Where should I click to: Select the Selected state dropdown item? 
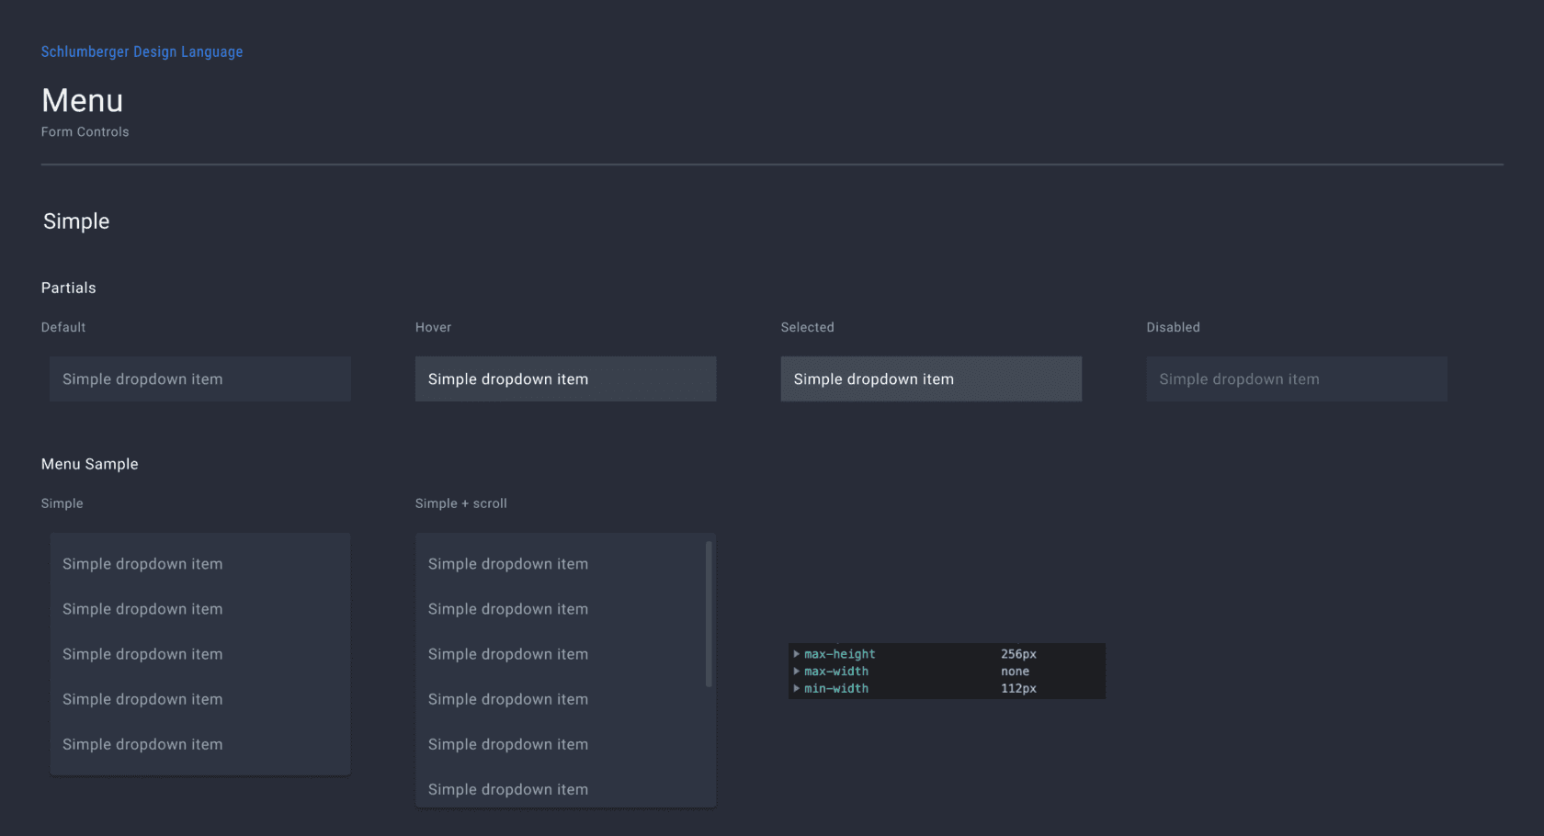click(x=931, y=378)
